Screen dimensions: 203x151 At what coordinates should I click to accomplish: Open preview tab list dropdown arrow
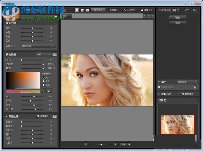153,16
